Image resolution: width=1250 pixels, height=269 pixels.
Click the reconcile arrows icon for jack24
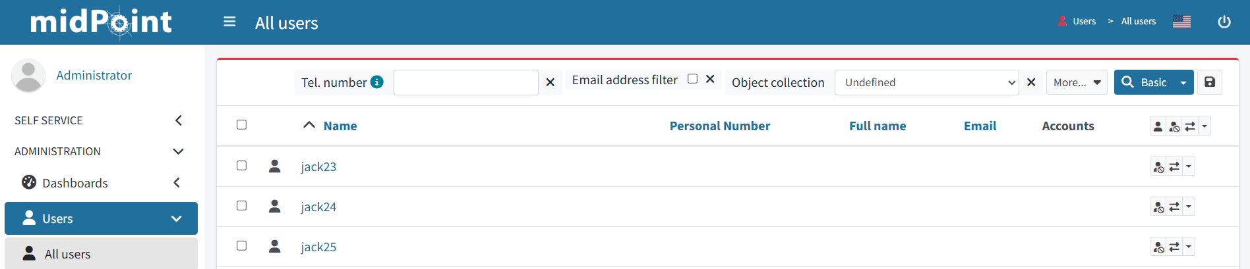[1174, 207]
